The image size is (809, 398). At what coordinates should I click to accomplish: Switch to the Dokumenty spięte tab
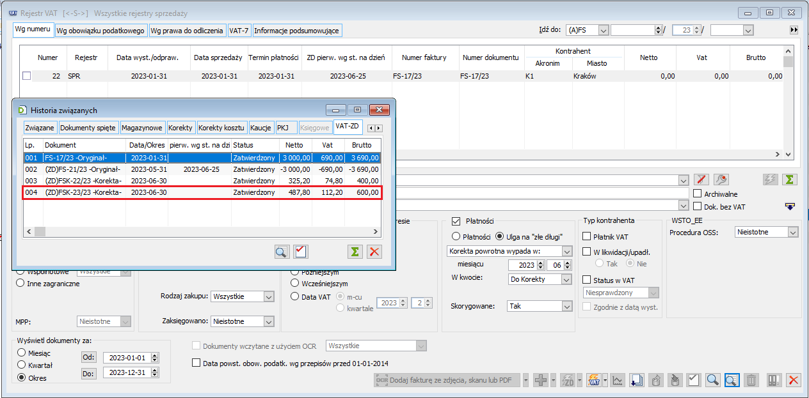click(x=88, y=128)
